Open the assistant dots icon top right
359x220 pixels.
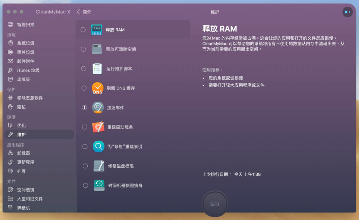pos(347,12)
